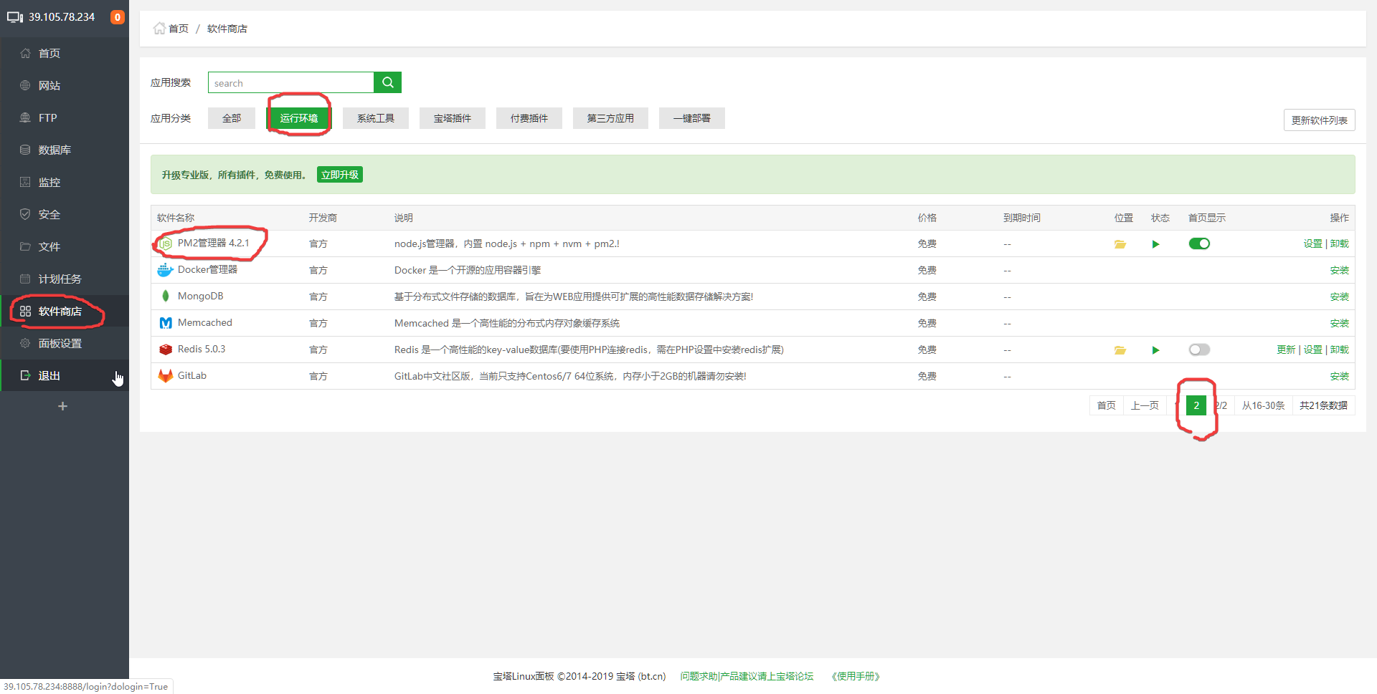1377x694 pixels.
Task: Open the 安全 (Security) sidebar section
Action: point(49,214)
